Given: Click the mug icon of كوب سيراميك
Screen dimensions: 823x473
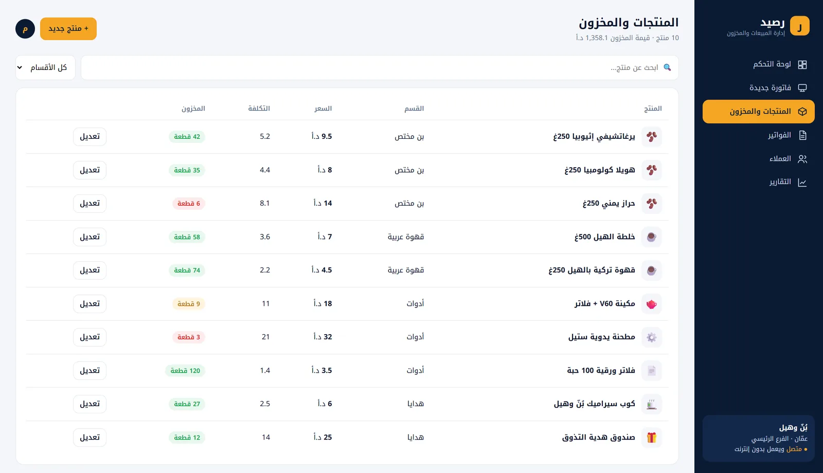Looking at the screenshot, I should [x=652, y=404].
